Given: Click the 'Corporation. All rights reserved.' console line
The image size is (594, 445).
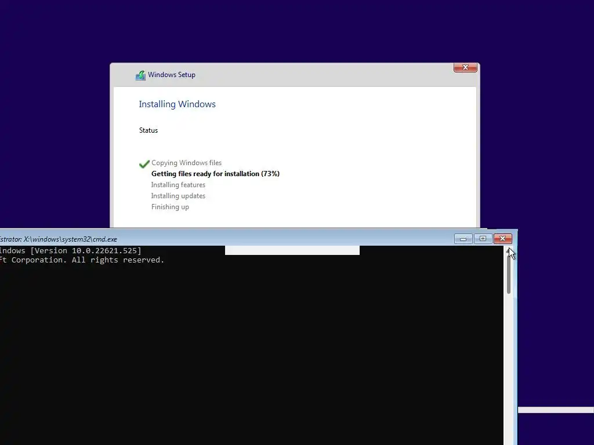Looking at the screenshot, I should pos(82,260).
